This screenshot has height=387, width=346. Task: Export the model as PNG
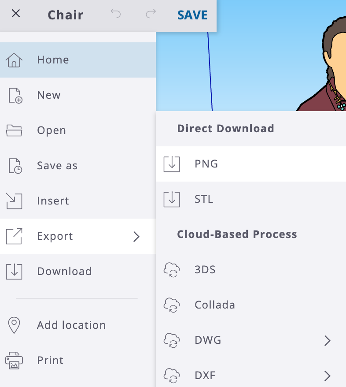click(x=251, y=164)
